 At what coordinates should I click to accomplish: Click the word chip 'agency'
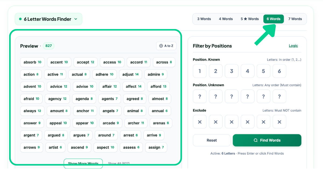tap(57, 99)
